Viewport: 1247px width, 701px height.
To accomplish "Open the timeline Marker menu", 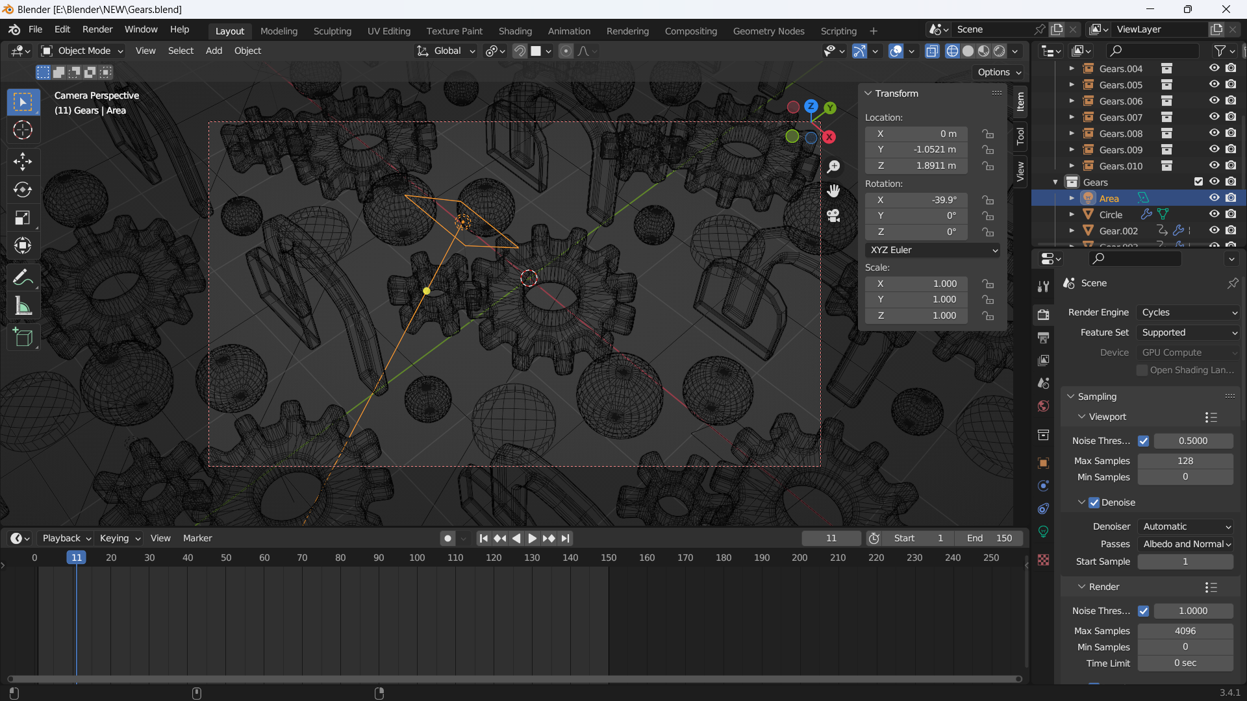I will pos(197,538).
